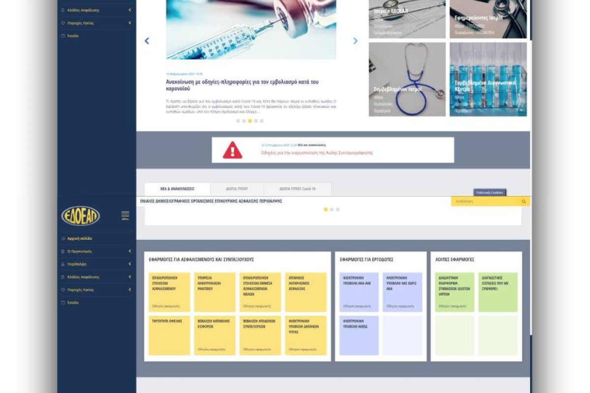Image resolution: width=590 pixels, height=393 pixels.
Task: Switch to the ΔΕΛΤΙΑ ΤΥΠΟΥ Covid-19 tab
Action: [x=297, y=189]
